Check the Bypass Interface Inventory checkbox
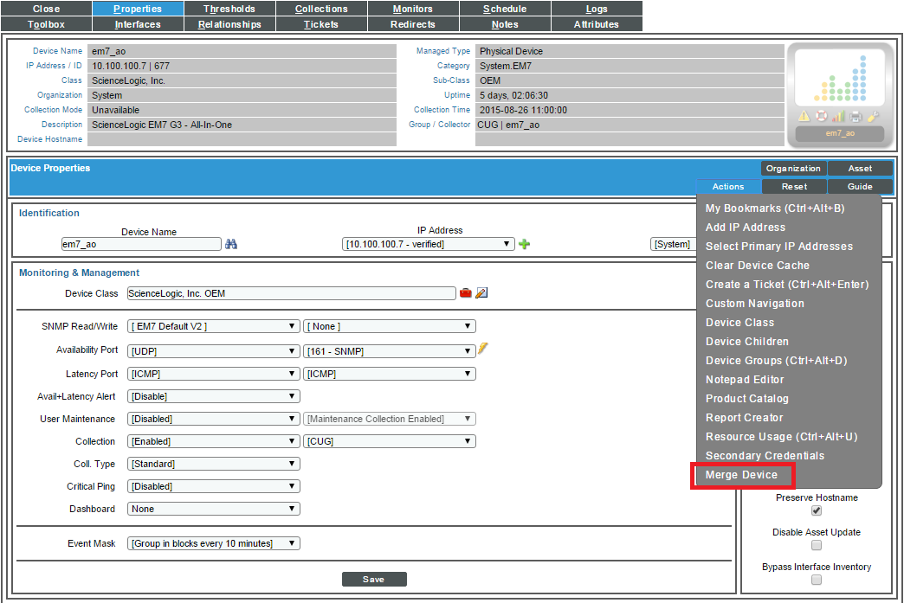904x603 pixels. click(816, 579)
